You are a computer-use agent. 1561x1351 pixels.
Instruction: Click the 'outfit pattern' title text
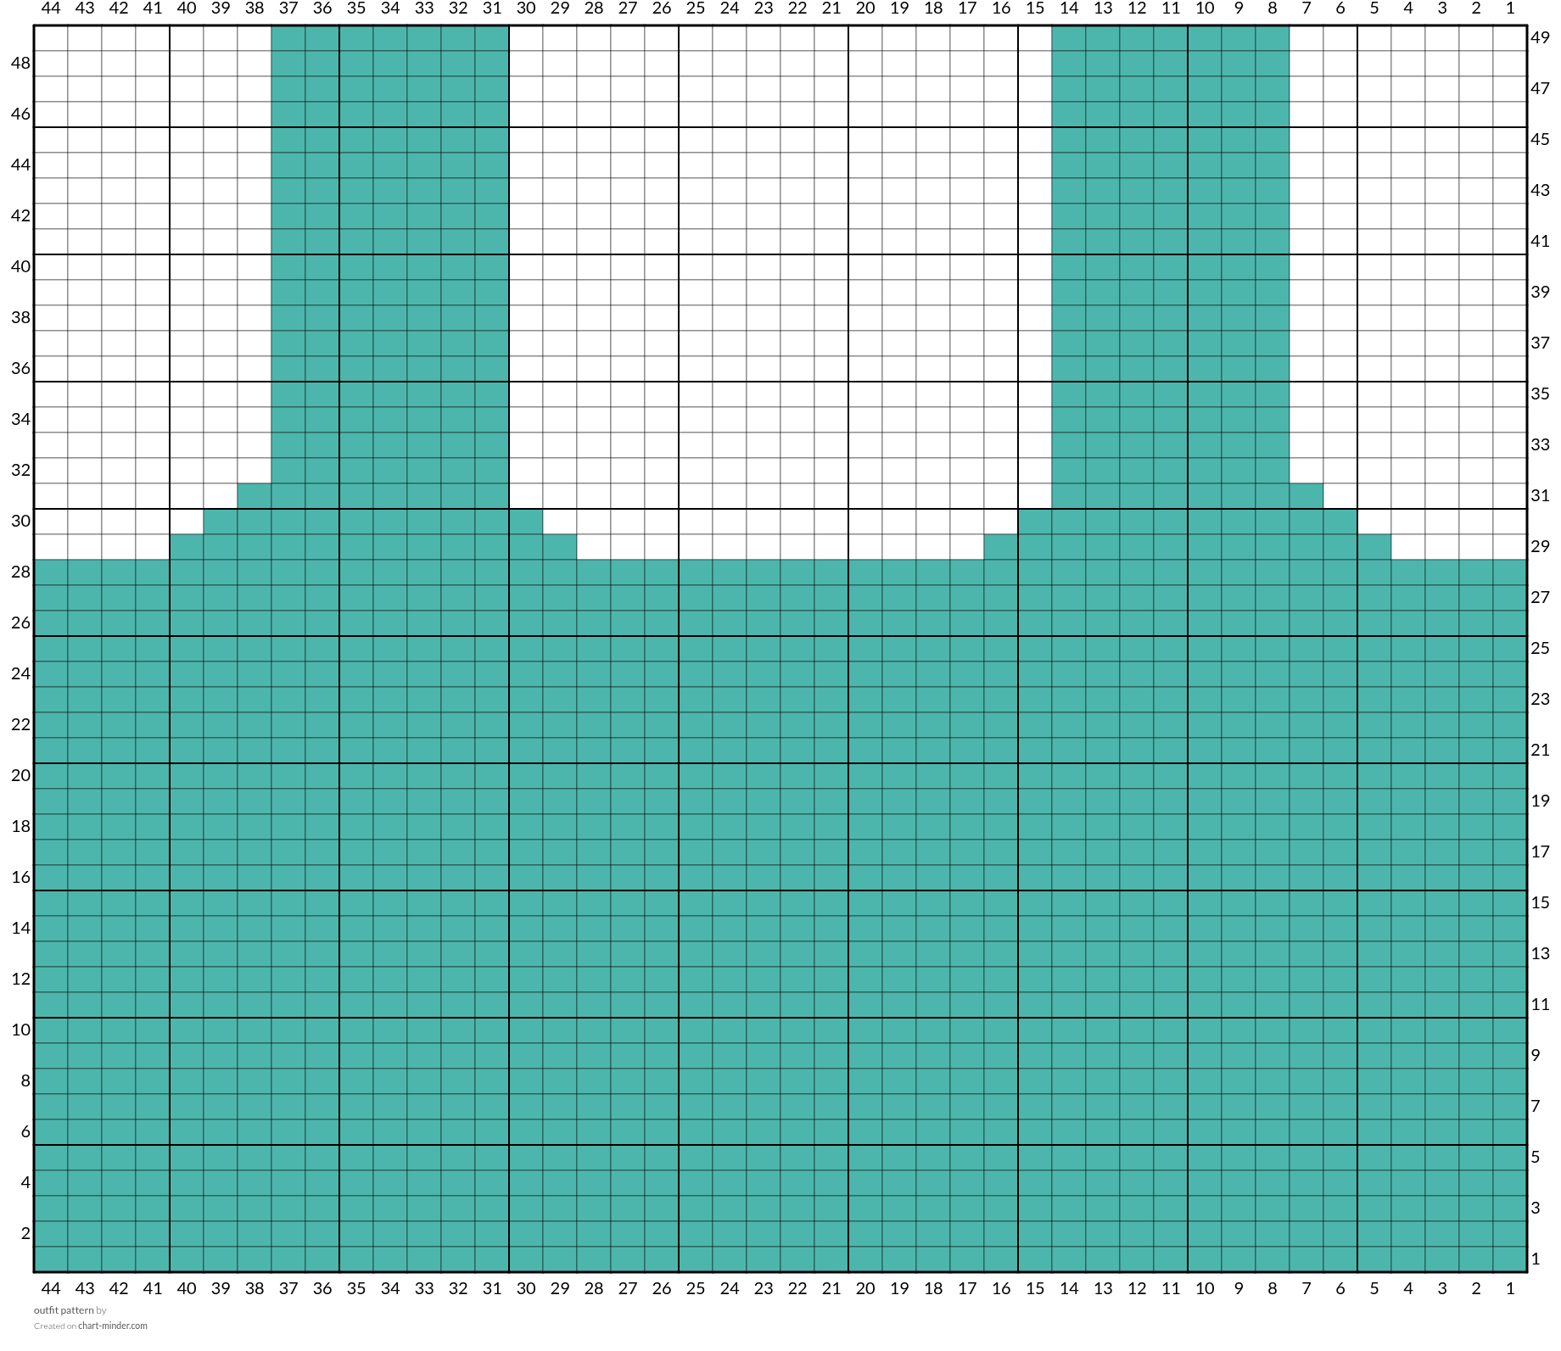point(64,1310)
